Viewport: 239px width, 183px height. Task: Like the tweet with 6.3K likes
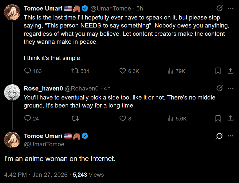click(123, 71)
